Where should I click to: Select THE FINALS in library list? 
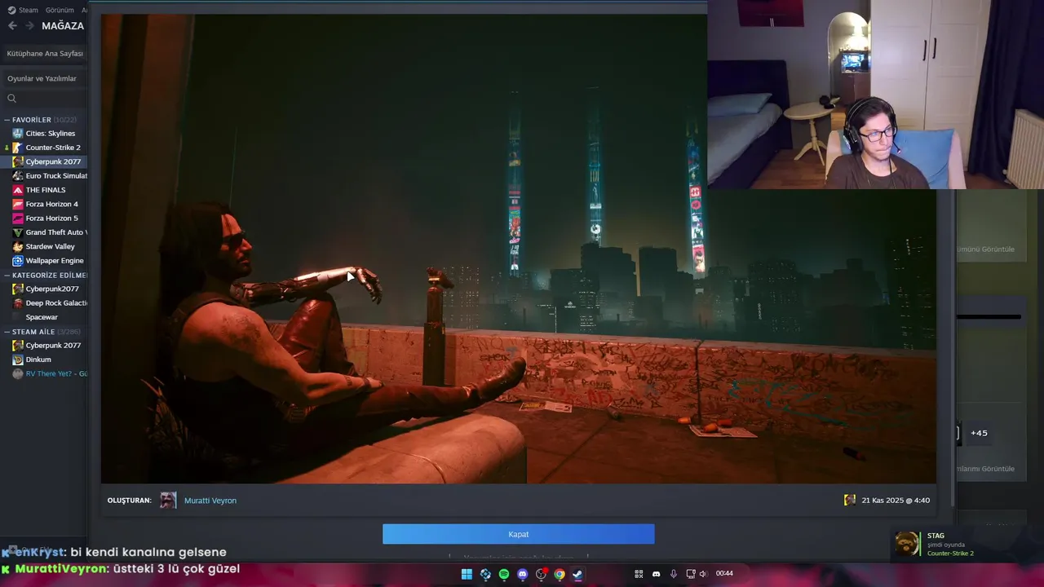(45, 190)
